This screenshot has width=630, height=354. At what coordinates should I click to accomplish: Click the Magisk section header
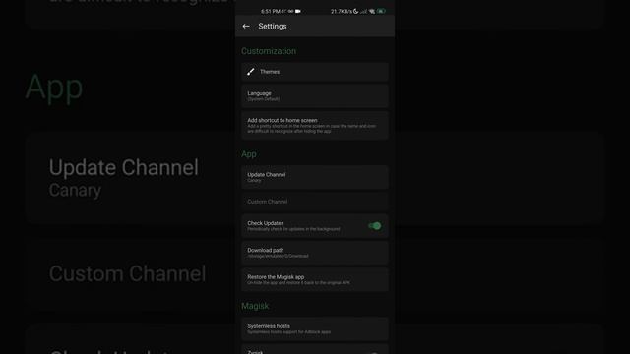pos(255,306)
